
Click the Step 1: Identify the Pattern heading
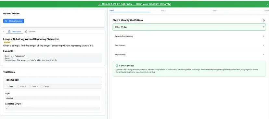[128, 20]
